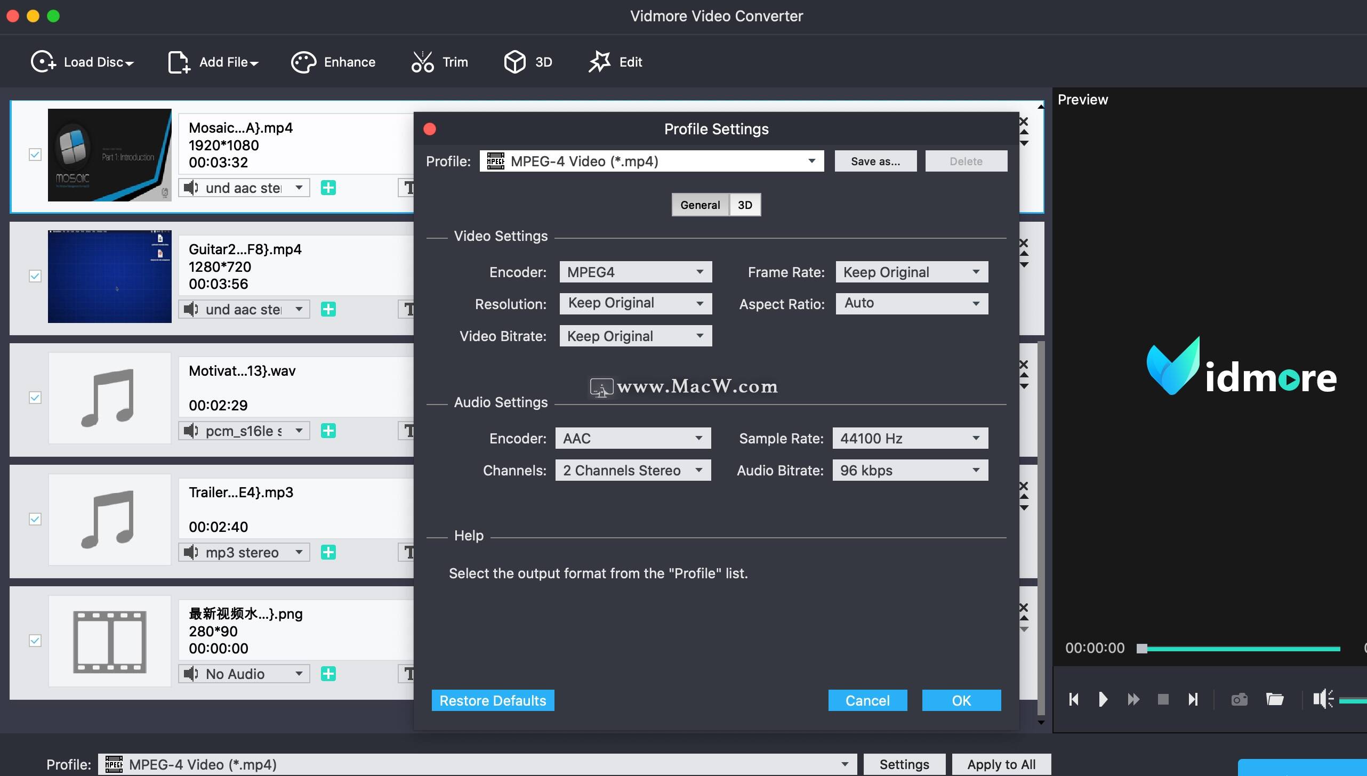The height and width of the screenshot is (776, 1367).
Task: Uncheck the Trailer mp3 checkbox
Action: click(35, 519)
